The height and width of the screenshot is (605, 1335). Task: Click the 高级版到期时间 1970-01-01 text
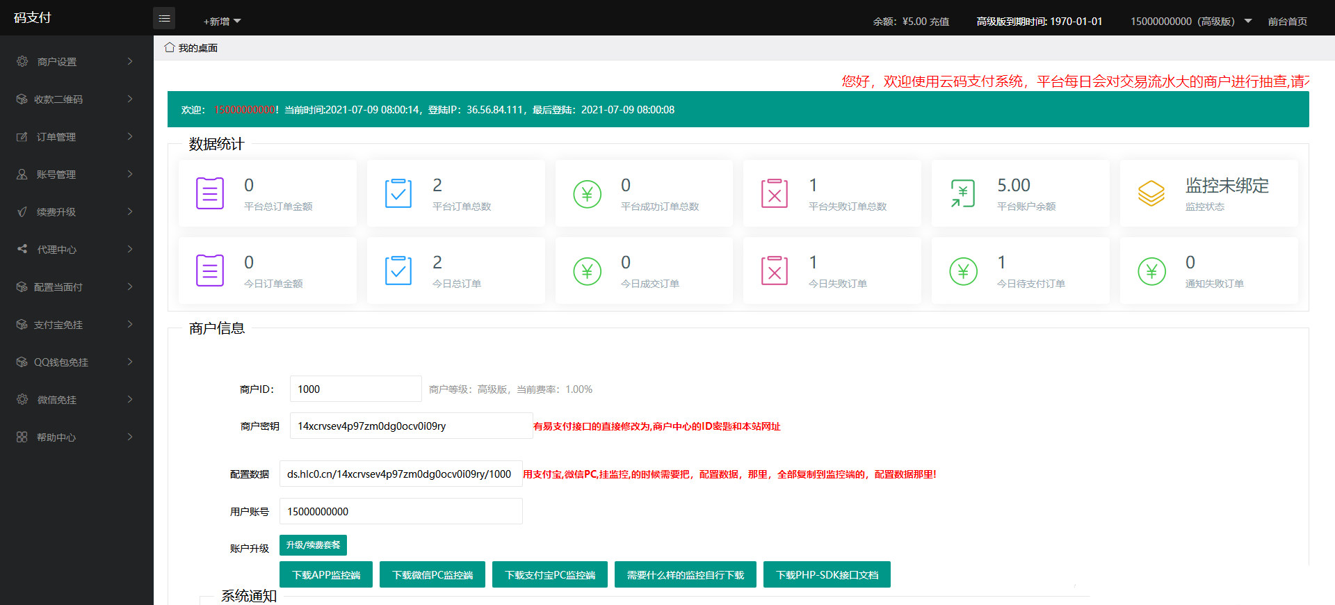click(x=1039, y=22)
